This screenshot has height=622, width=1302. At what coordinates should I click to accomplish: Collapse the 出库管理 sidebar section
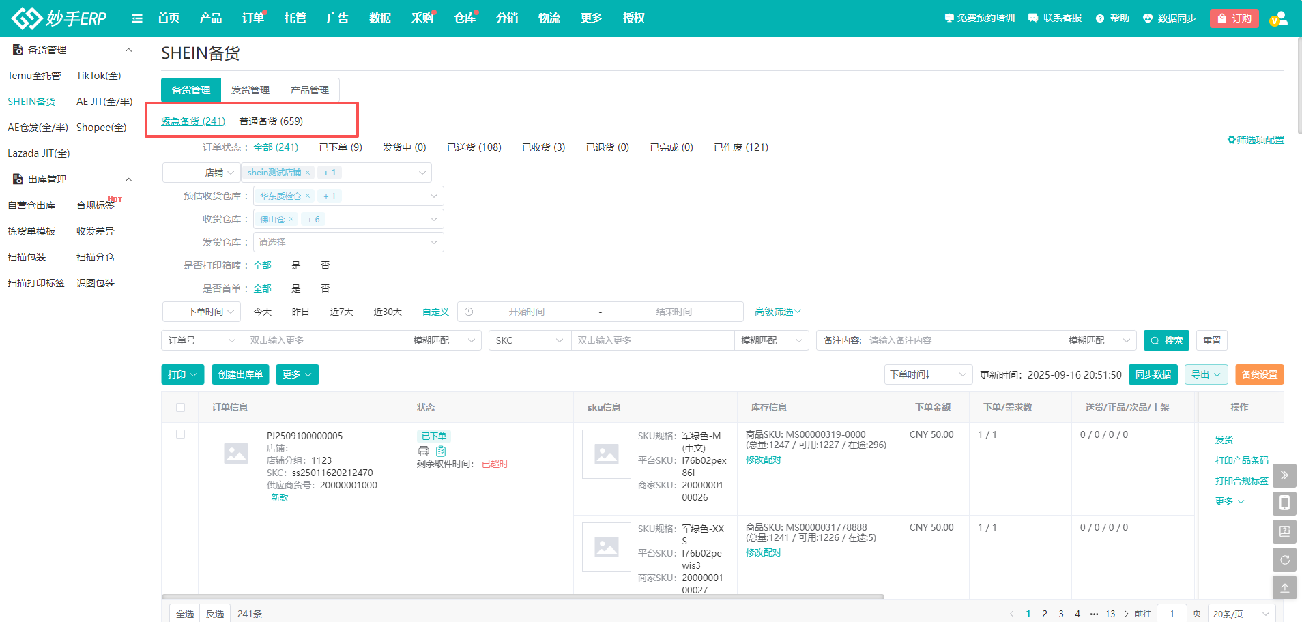click(128, 179)
